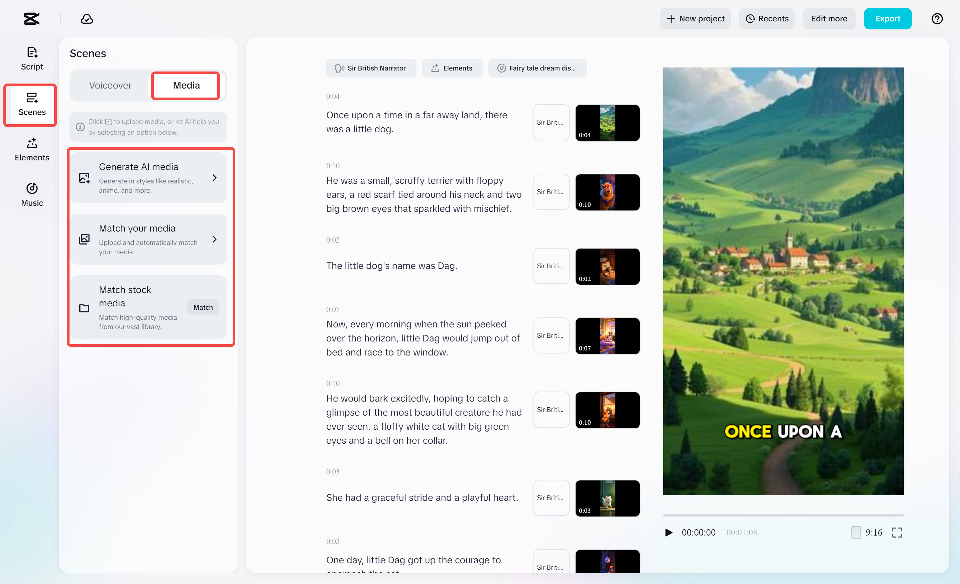Start a New project
Viewport: 960px width, 584px height.
pos(695,18)
